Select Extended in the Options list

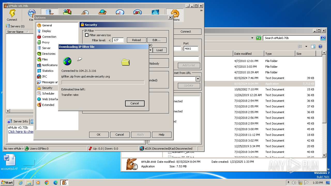(48, 105)
